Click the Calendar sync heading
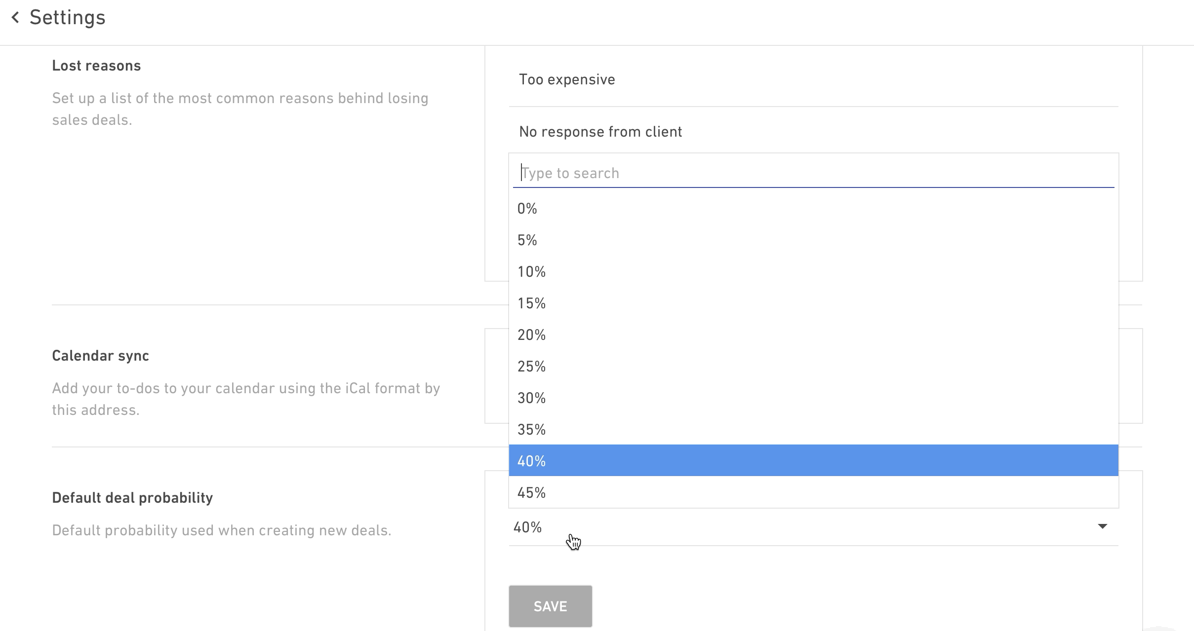The image size is (1194, 631). [x=100, y=355]
